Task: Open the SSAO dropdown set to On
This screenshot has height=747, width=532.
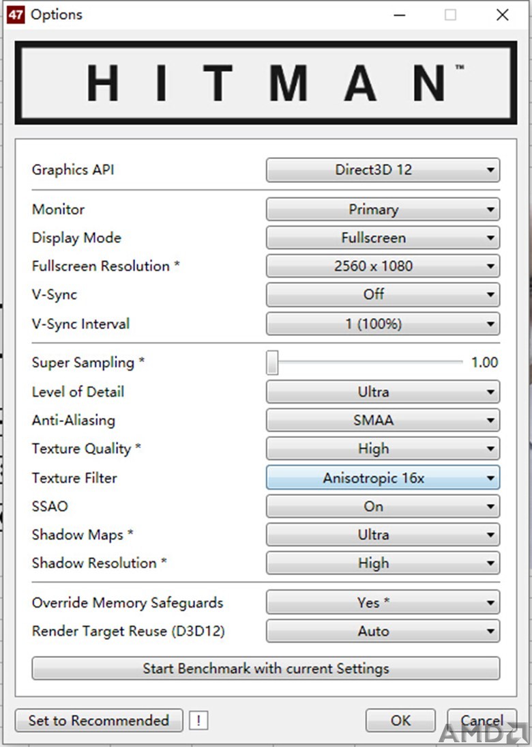Action: point(383,507)
